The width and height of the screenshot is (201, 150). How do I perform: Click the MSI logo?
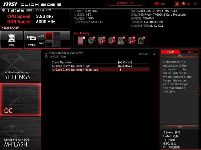(x=10, y=4)
